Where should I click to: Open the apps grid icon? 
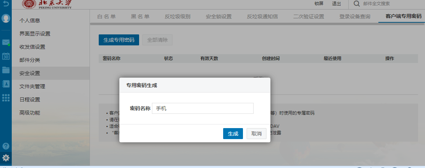6,97
